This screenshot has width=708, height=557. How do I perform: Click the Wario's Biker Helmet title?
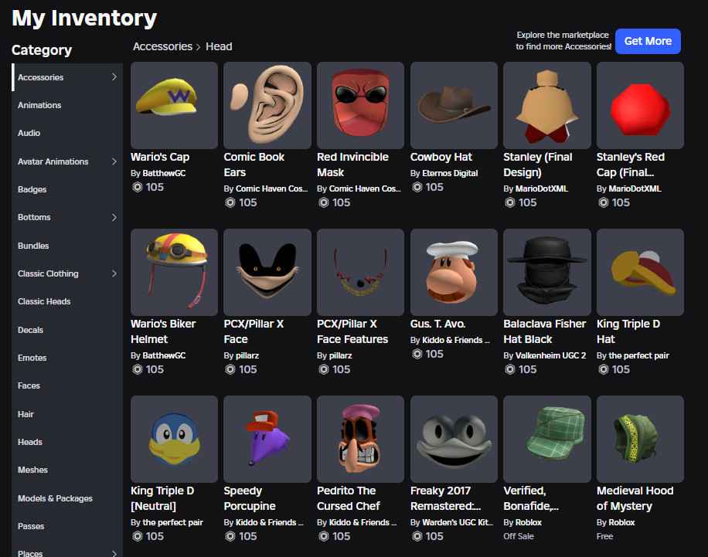coord(163,331)
